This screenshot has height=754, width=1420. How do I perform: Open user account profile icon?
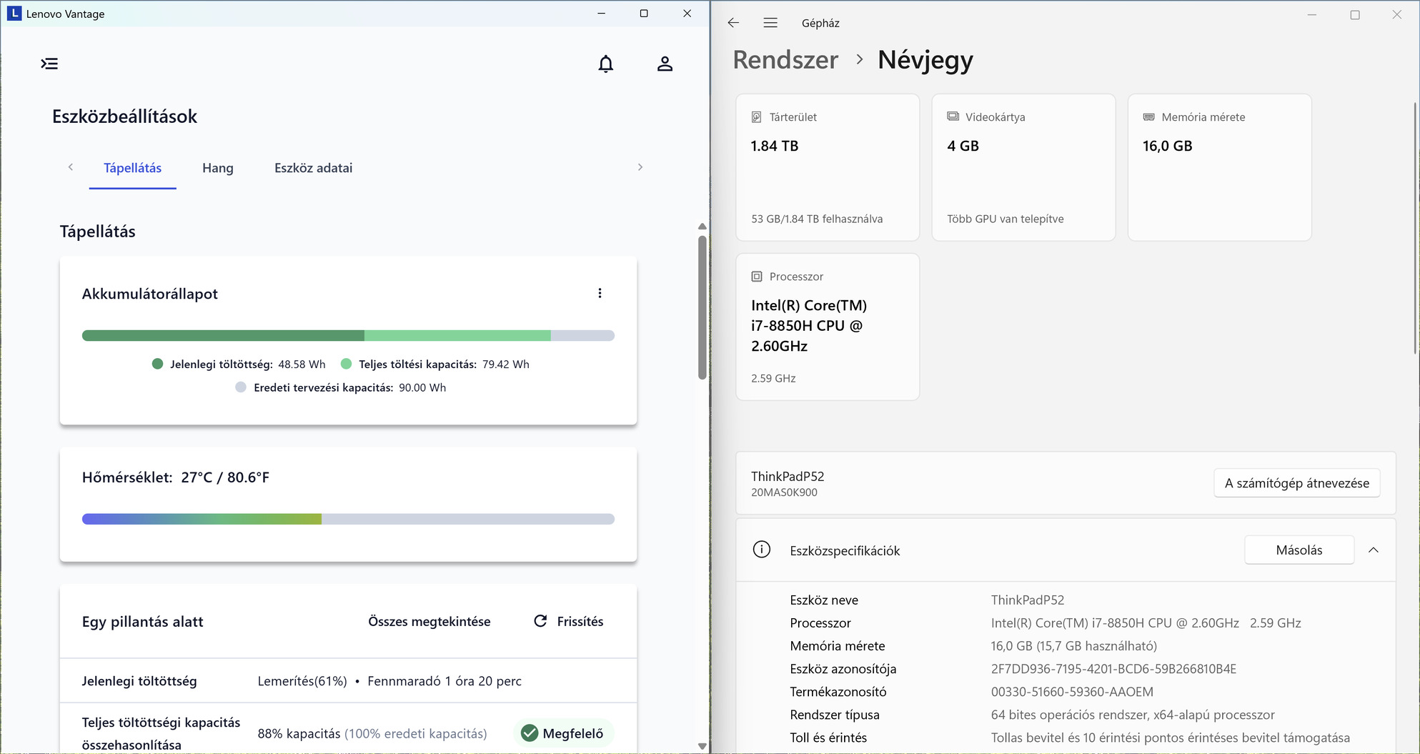(x=665, y=64)
